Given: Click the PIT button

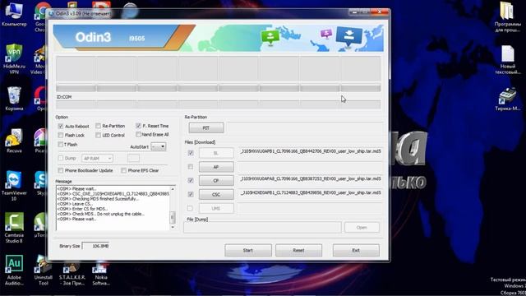Looking at the screenshot, I should tap(206, 128).
